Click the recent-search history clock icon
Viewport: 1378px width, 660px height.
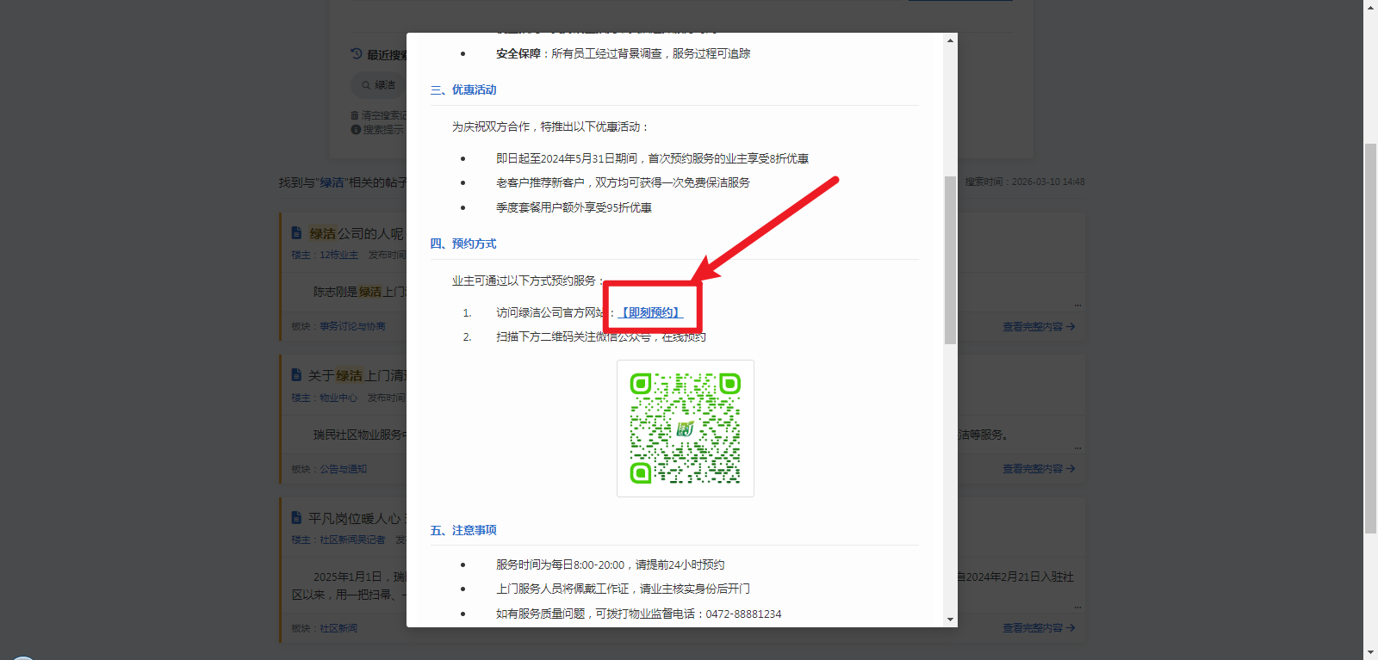point(357,54)
